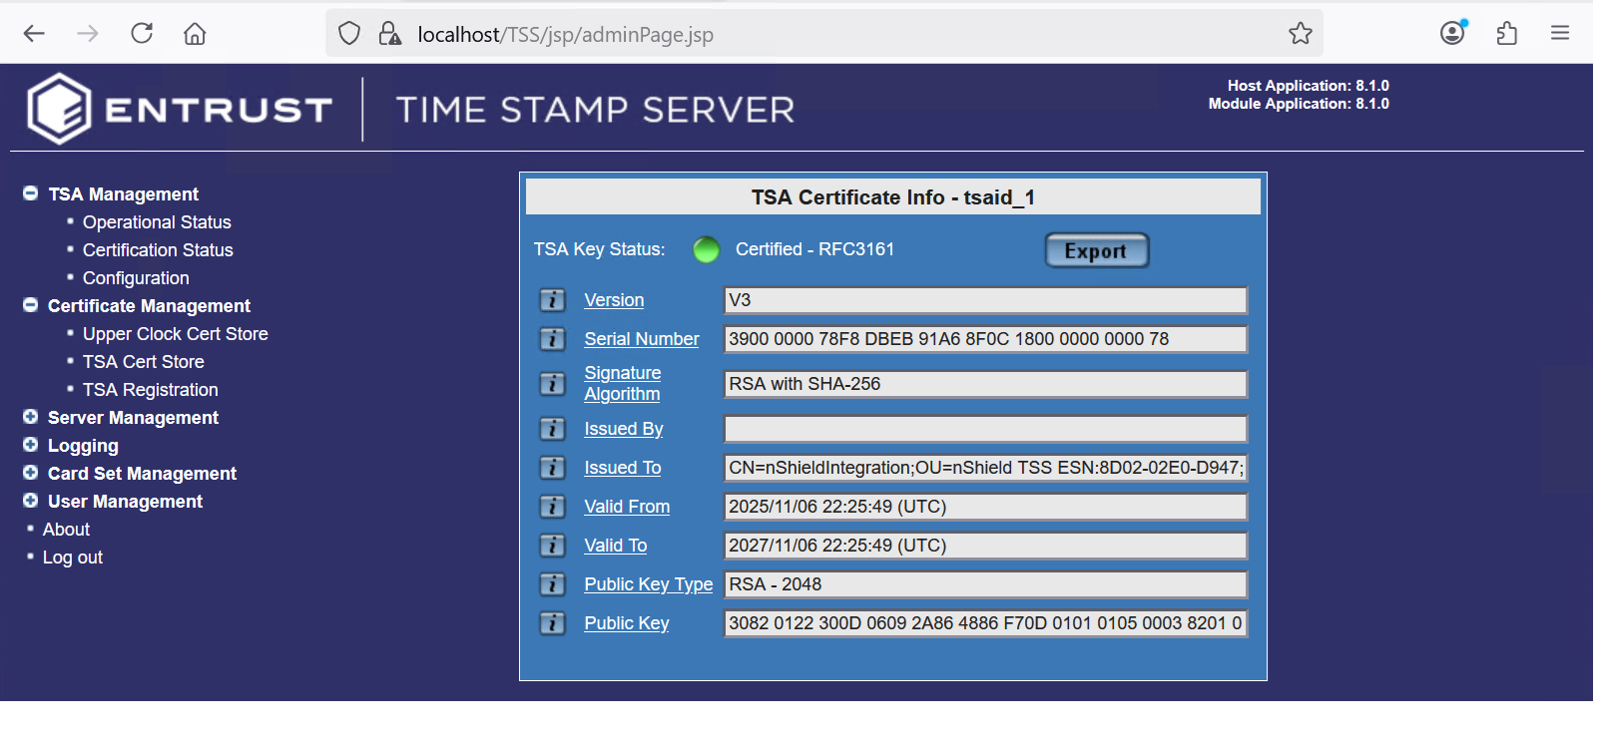Click the Entrust logo in the header
Image resolution: width=1599 pixels, height=745 pixels.
click(x=180, y=109)
